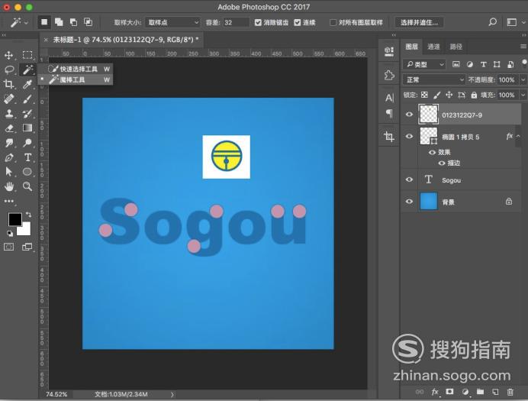
Task: Toggle Quick Mask mode
Action: click(9, 247)
